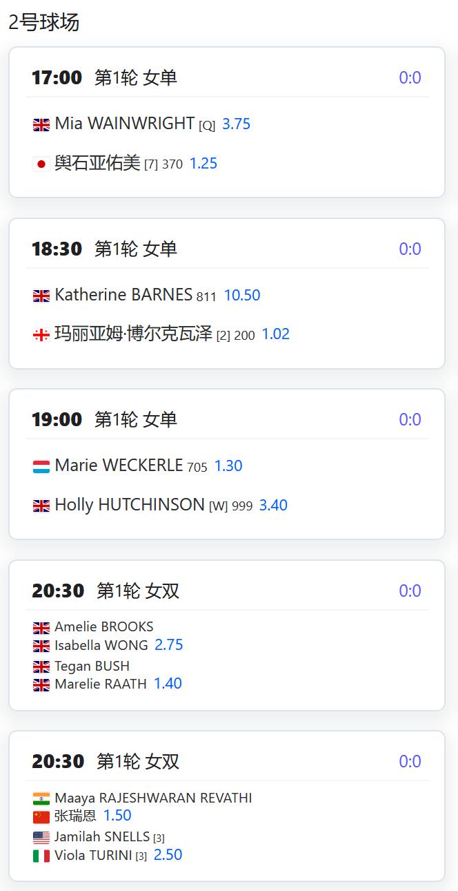Image resolution: width=458 pixels, height=891 pixels.
Task: Open the 0:0 score of 17:00 match
Action: click(x=410, y=78)
